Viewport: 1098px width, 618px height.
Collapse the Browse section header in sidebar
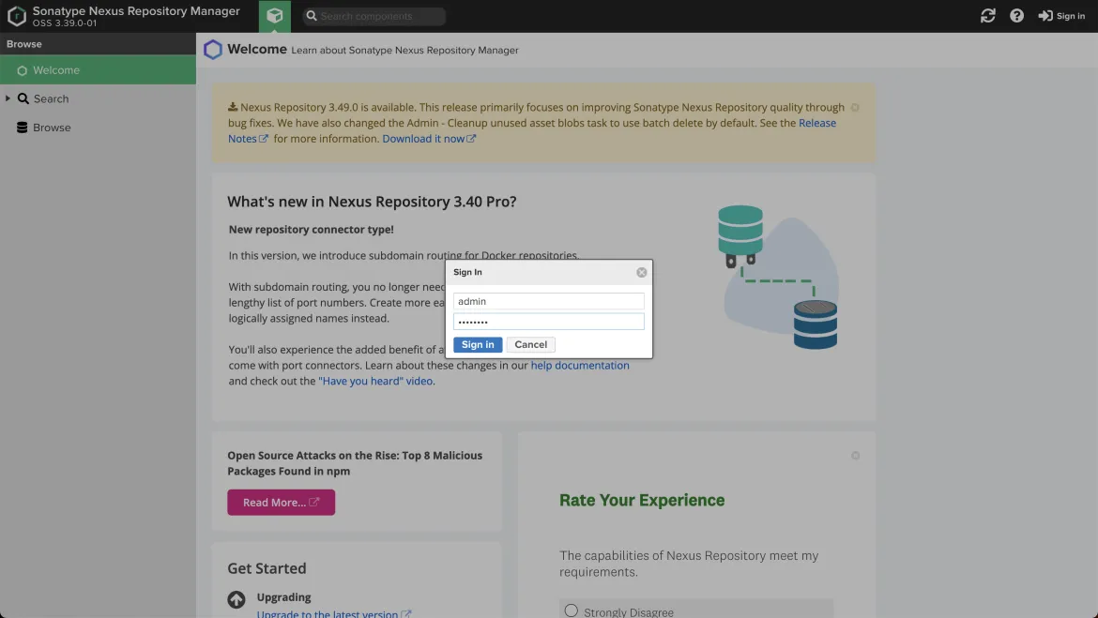pos(23,43)
